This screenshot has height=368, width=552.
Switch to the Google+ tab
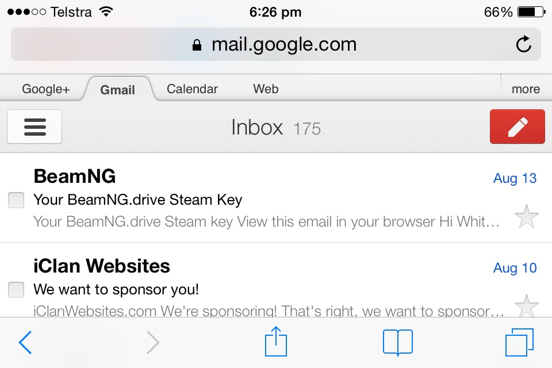(46, 89)
